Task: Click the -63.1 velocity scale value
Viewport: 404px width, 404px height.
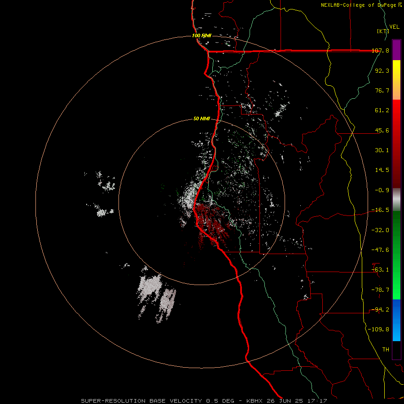Action: pyautogui.click(x=380, y=270)
